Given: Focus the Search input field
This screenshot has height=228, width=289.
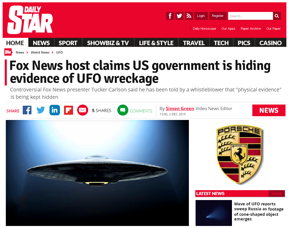Looking at the screenshot, I should 251,16.
